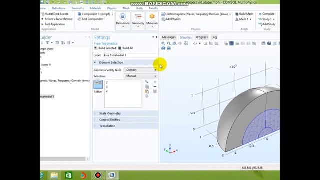
Task: Open Results ribbon tab
Action: [153, 8]
